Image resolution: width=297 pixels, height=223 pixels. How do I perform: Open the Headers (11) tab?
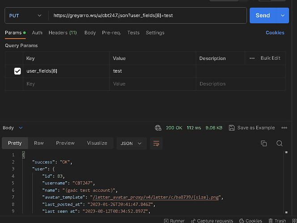(63, 33)
